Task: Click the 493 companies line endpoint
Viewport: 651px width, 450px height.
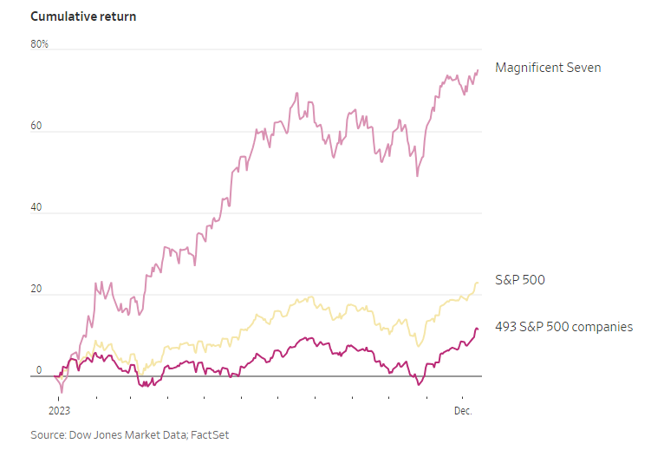Action: [x=477, y=329]
